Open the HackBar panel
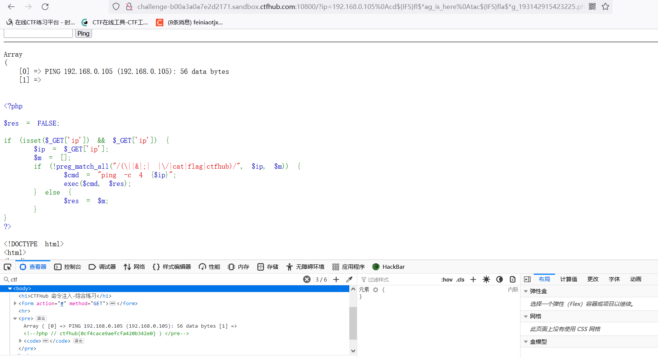 pyautogui.click(x=389, y=267)
